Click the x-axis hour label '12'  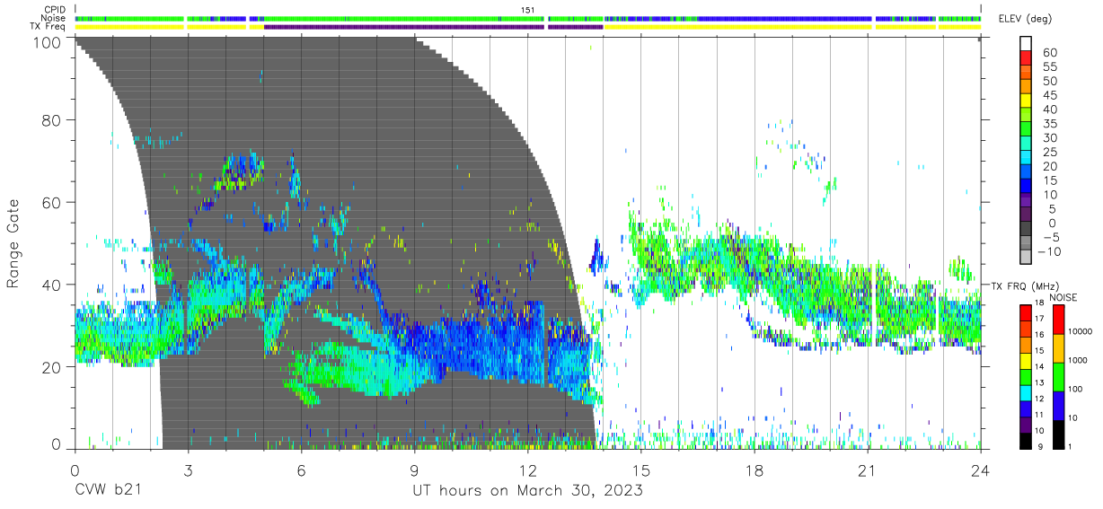[527, 469]
